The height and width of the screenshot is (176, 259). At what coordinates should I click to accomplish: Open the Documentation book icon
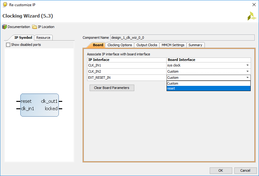tap(4, 27)
